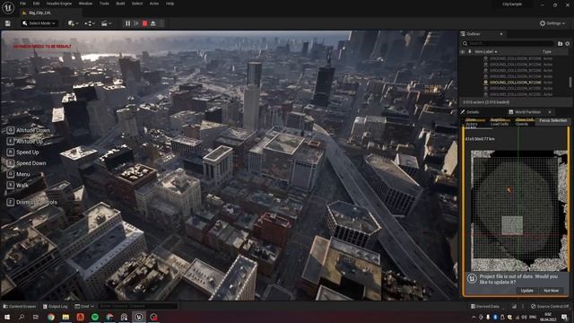Click Not Now in project notification

point(551,291)
